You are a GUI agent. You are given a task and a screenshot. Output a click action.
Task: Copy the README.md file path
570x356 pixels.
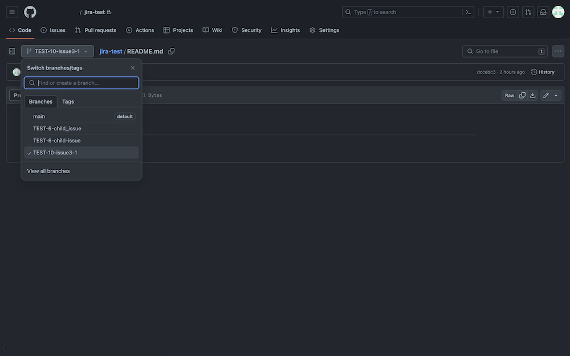[172, 51]
